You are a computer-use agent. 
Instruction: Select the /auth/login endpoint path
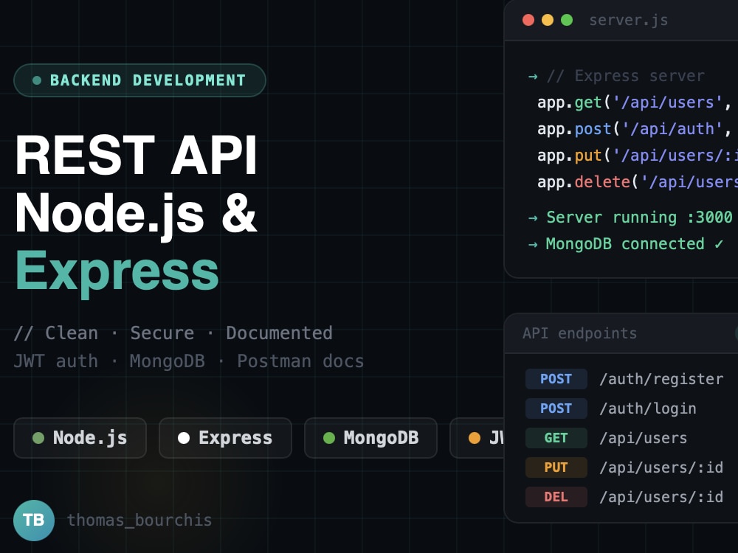coord(648,408)
